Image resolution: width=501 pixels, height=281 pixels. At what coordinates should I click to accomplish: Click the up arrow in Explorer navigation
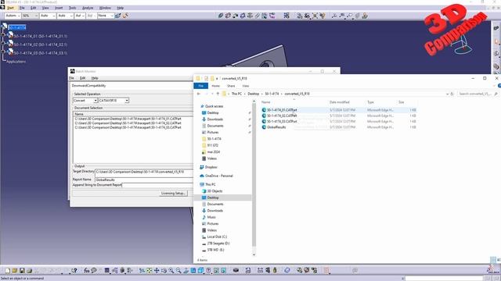(x=218, y=94)
